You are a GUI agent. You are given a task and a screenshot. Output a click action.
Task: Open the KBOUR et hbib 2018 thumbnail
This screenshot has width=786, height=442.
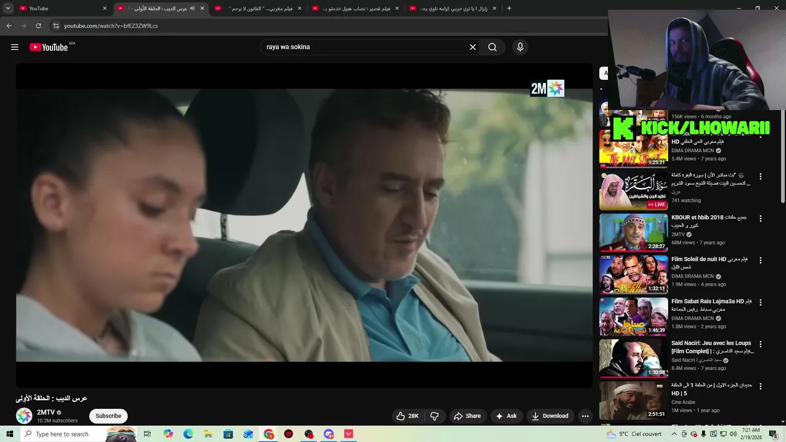(633, 232)
